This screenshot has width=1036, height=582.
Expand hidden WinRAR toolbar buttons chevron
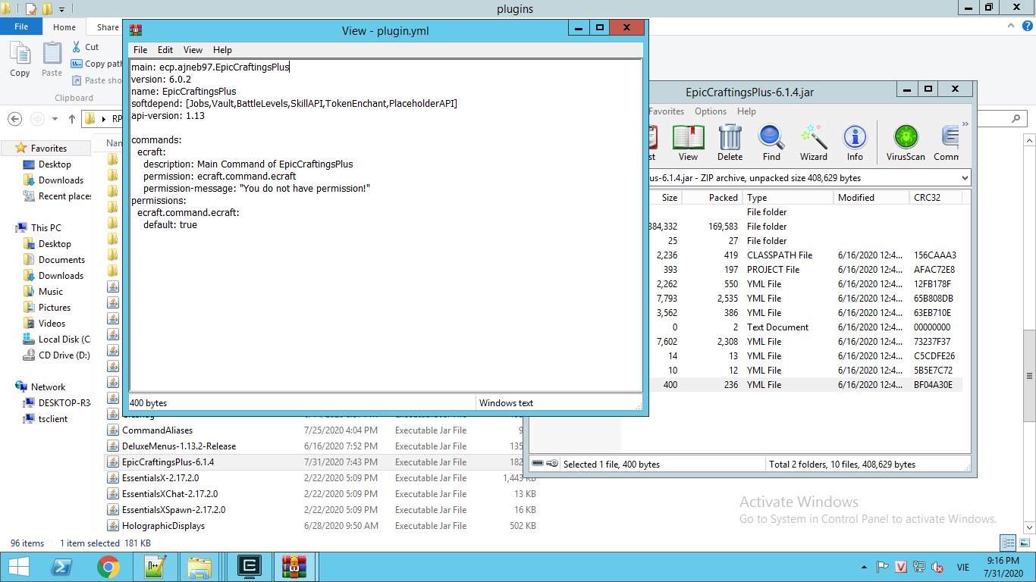pos(965,124)
